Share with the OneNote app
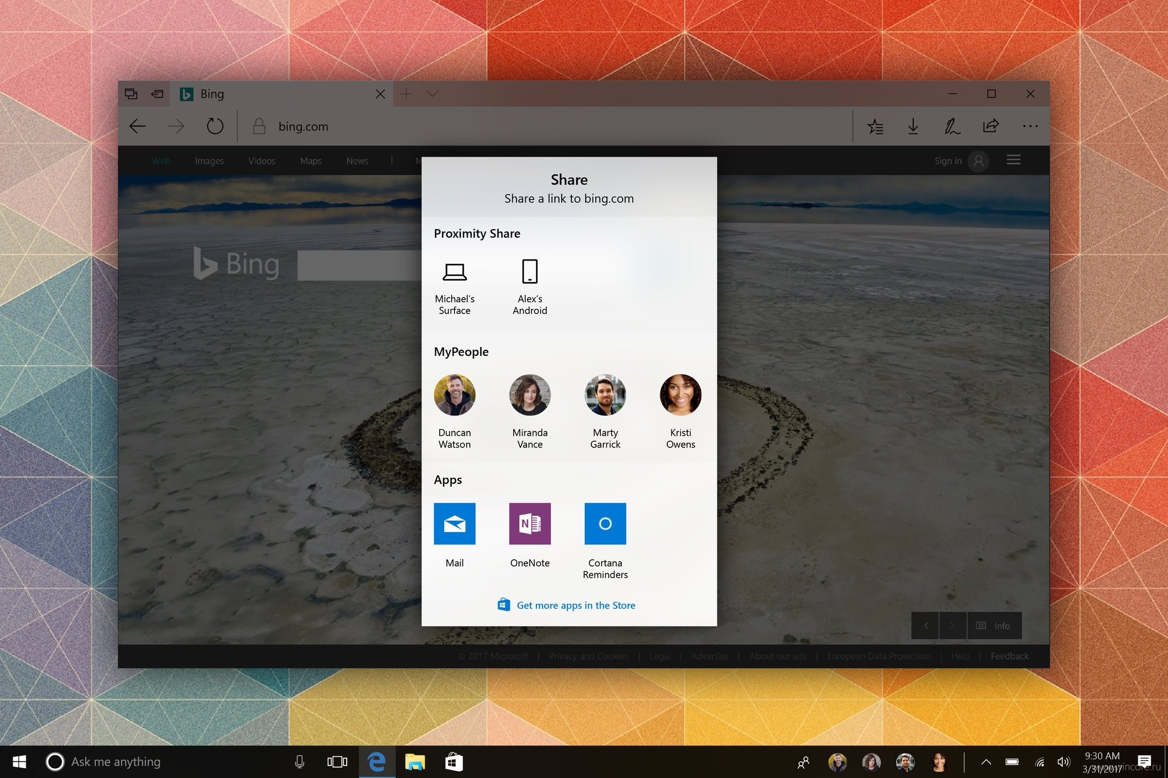The height and width of the screenshot is (778, 1168). (x=530, y=535)
